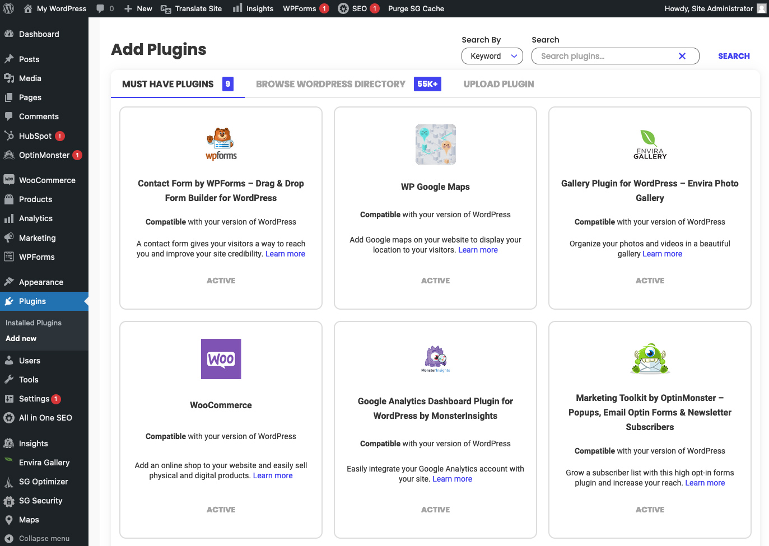Open Translate Site in admin bar
This screenshot has height=546, width=769.
click(192, 8)
